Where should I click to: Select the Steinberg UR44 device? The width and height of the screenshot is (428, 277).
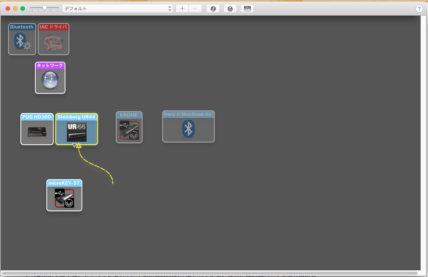[x=77, y=129]
